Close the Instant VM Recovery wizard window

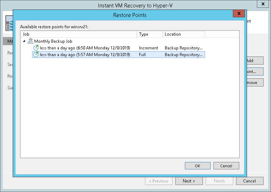(263, 4)
